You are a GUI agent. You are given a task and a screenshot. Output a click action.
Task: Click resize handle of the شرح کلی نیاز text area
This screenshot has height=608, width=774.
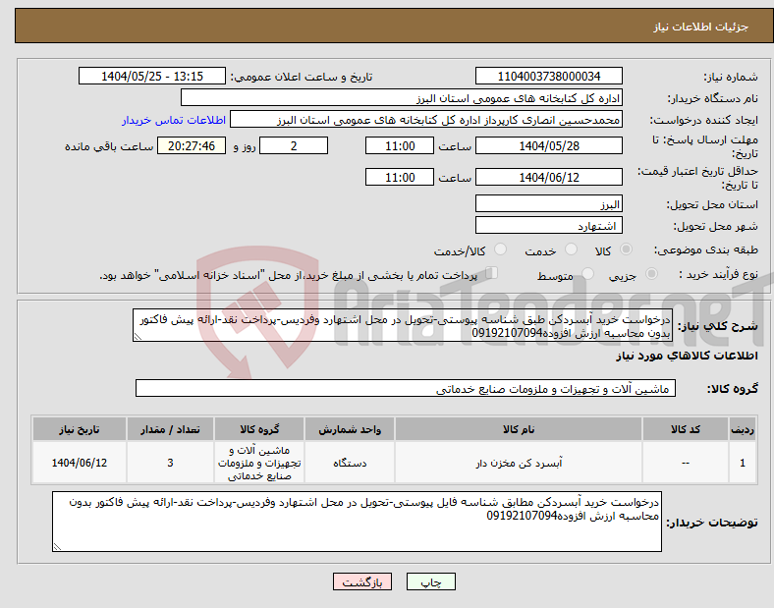click(138, 337)
